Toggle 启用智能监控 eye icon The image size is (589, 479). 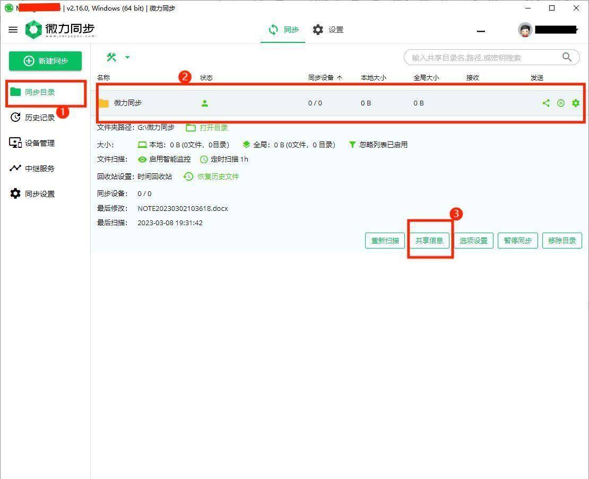point(142,159)
